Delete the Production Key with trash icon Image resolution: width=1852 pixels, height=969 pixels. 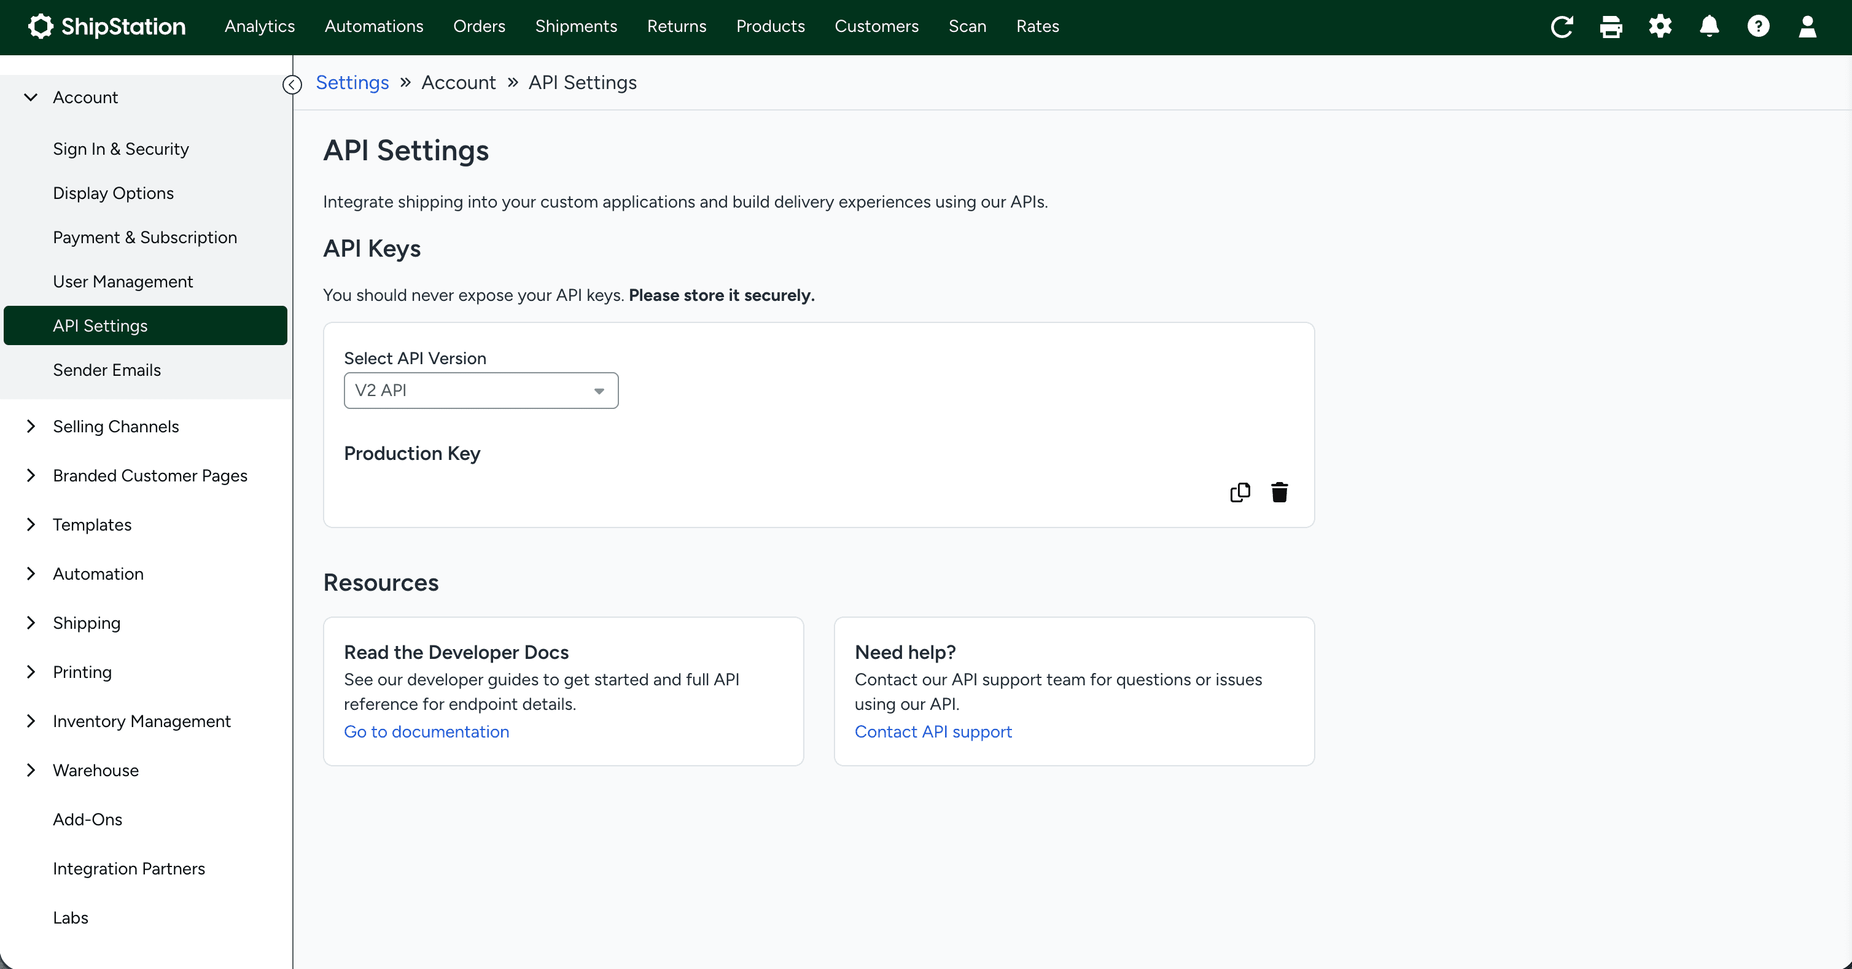pos(1279,492)
